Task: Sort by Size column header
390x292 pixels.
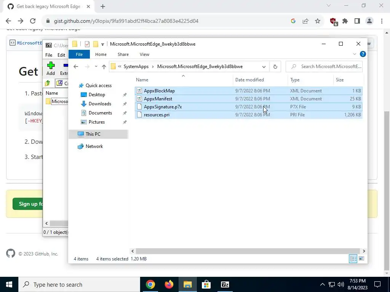Action: pos(348,80)
